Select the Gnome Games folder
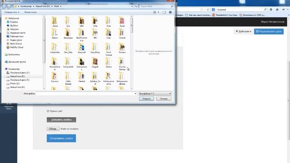This screenshot has height=163, width=290. [122, 64]
